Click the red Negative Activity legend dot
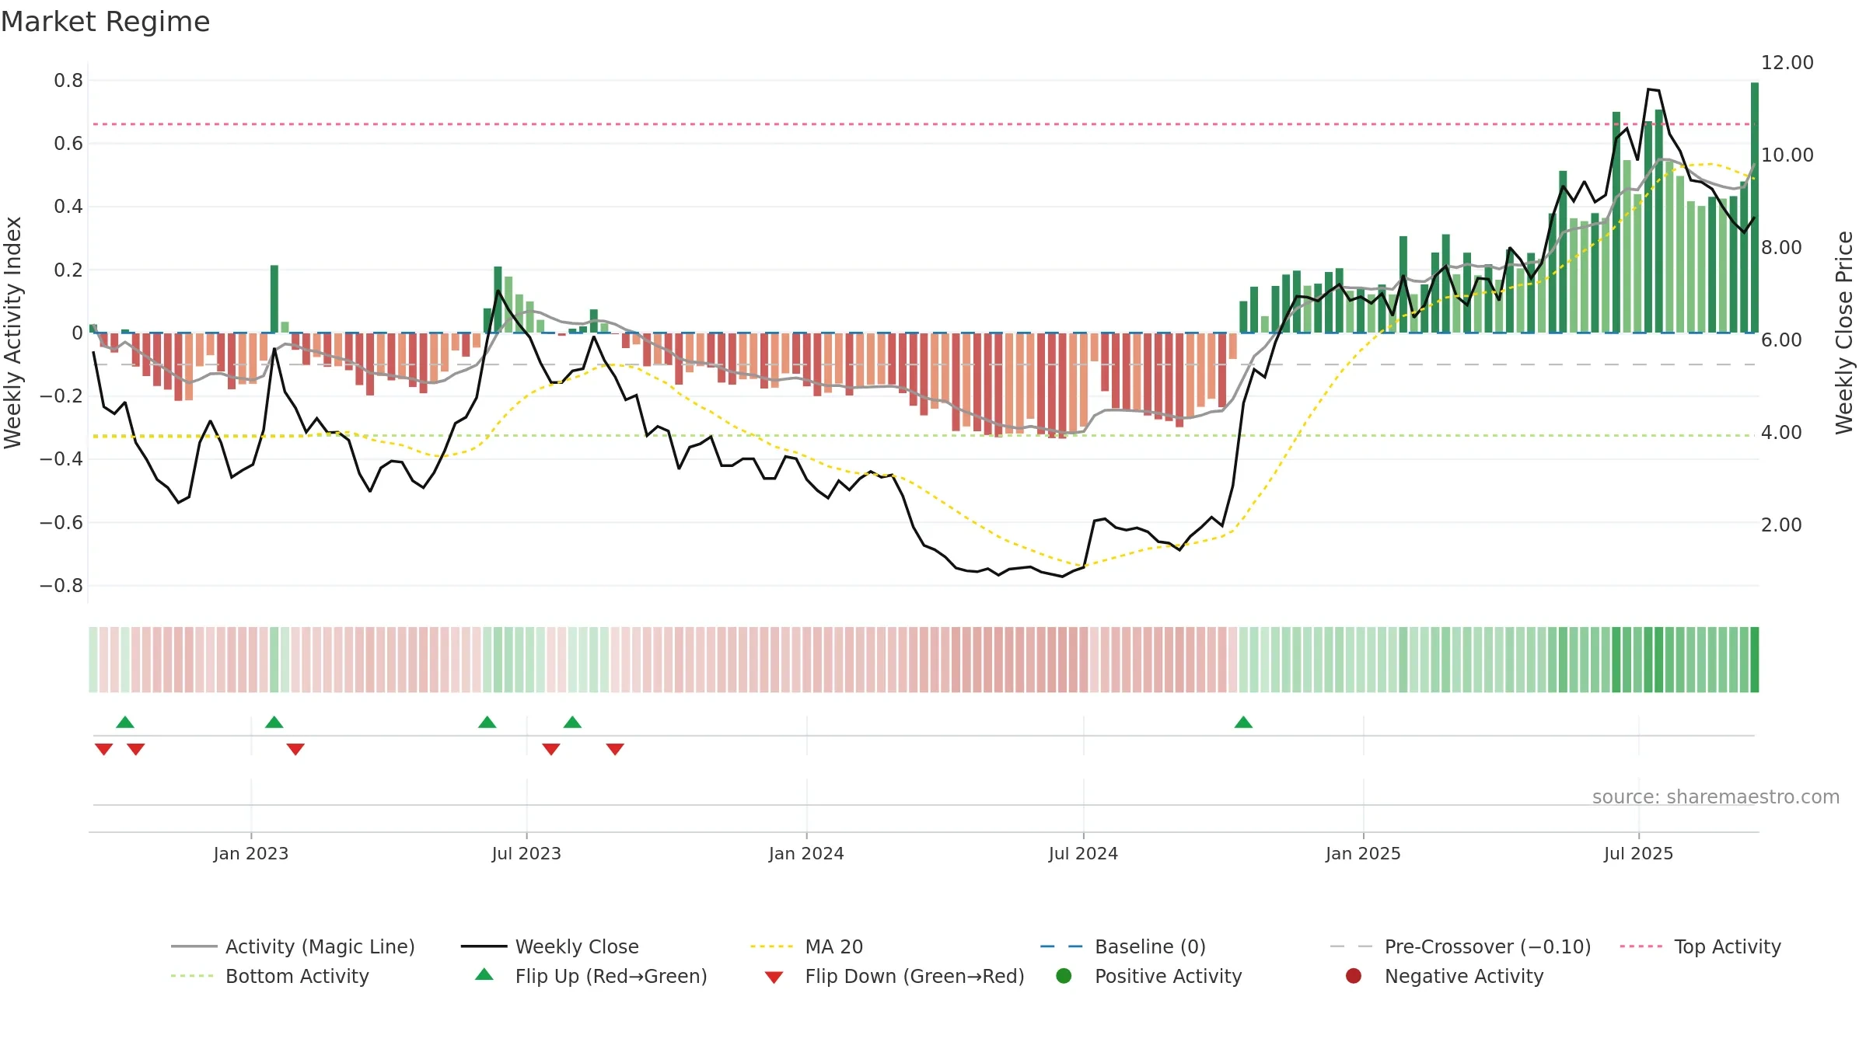This screenshot has height=1049, width=1866. pyautogui.click(x=1354, y=976)
